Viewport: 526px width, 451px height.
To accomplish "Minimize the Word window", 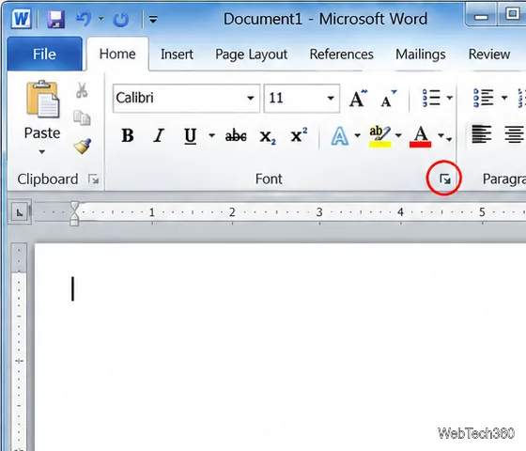I will pyautogui.click(x=482, y=18).
